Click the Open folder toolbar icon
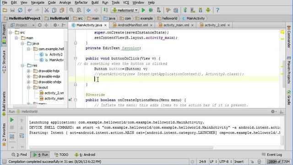 (5, 10)
